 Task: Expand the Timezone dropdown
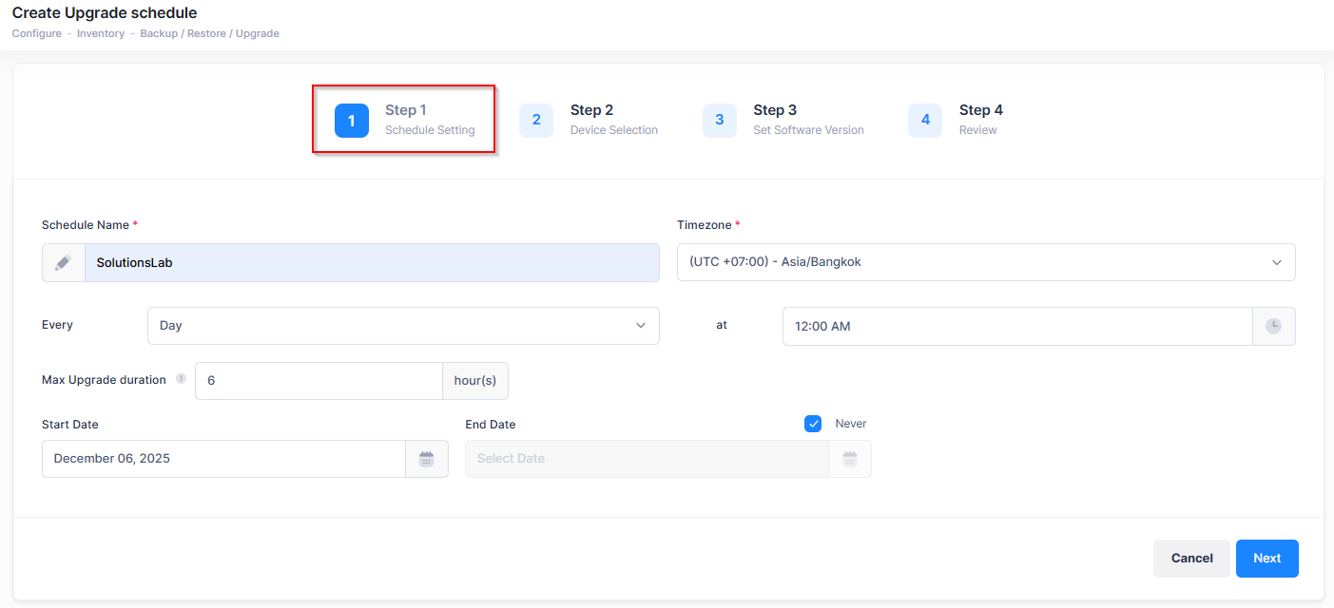(x=985, y=262)
